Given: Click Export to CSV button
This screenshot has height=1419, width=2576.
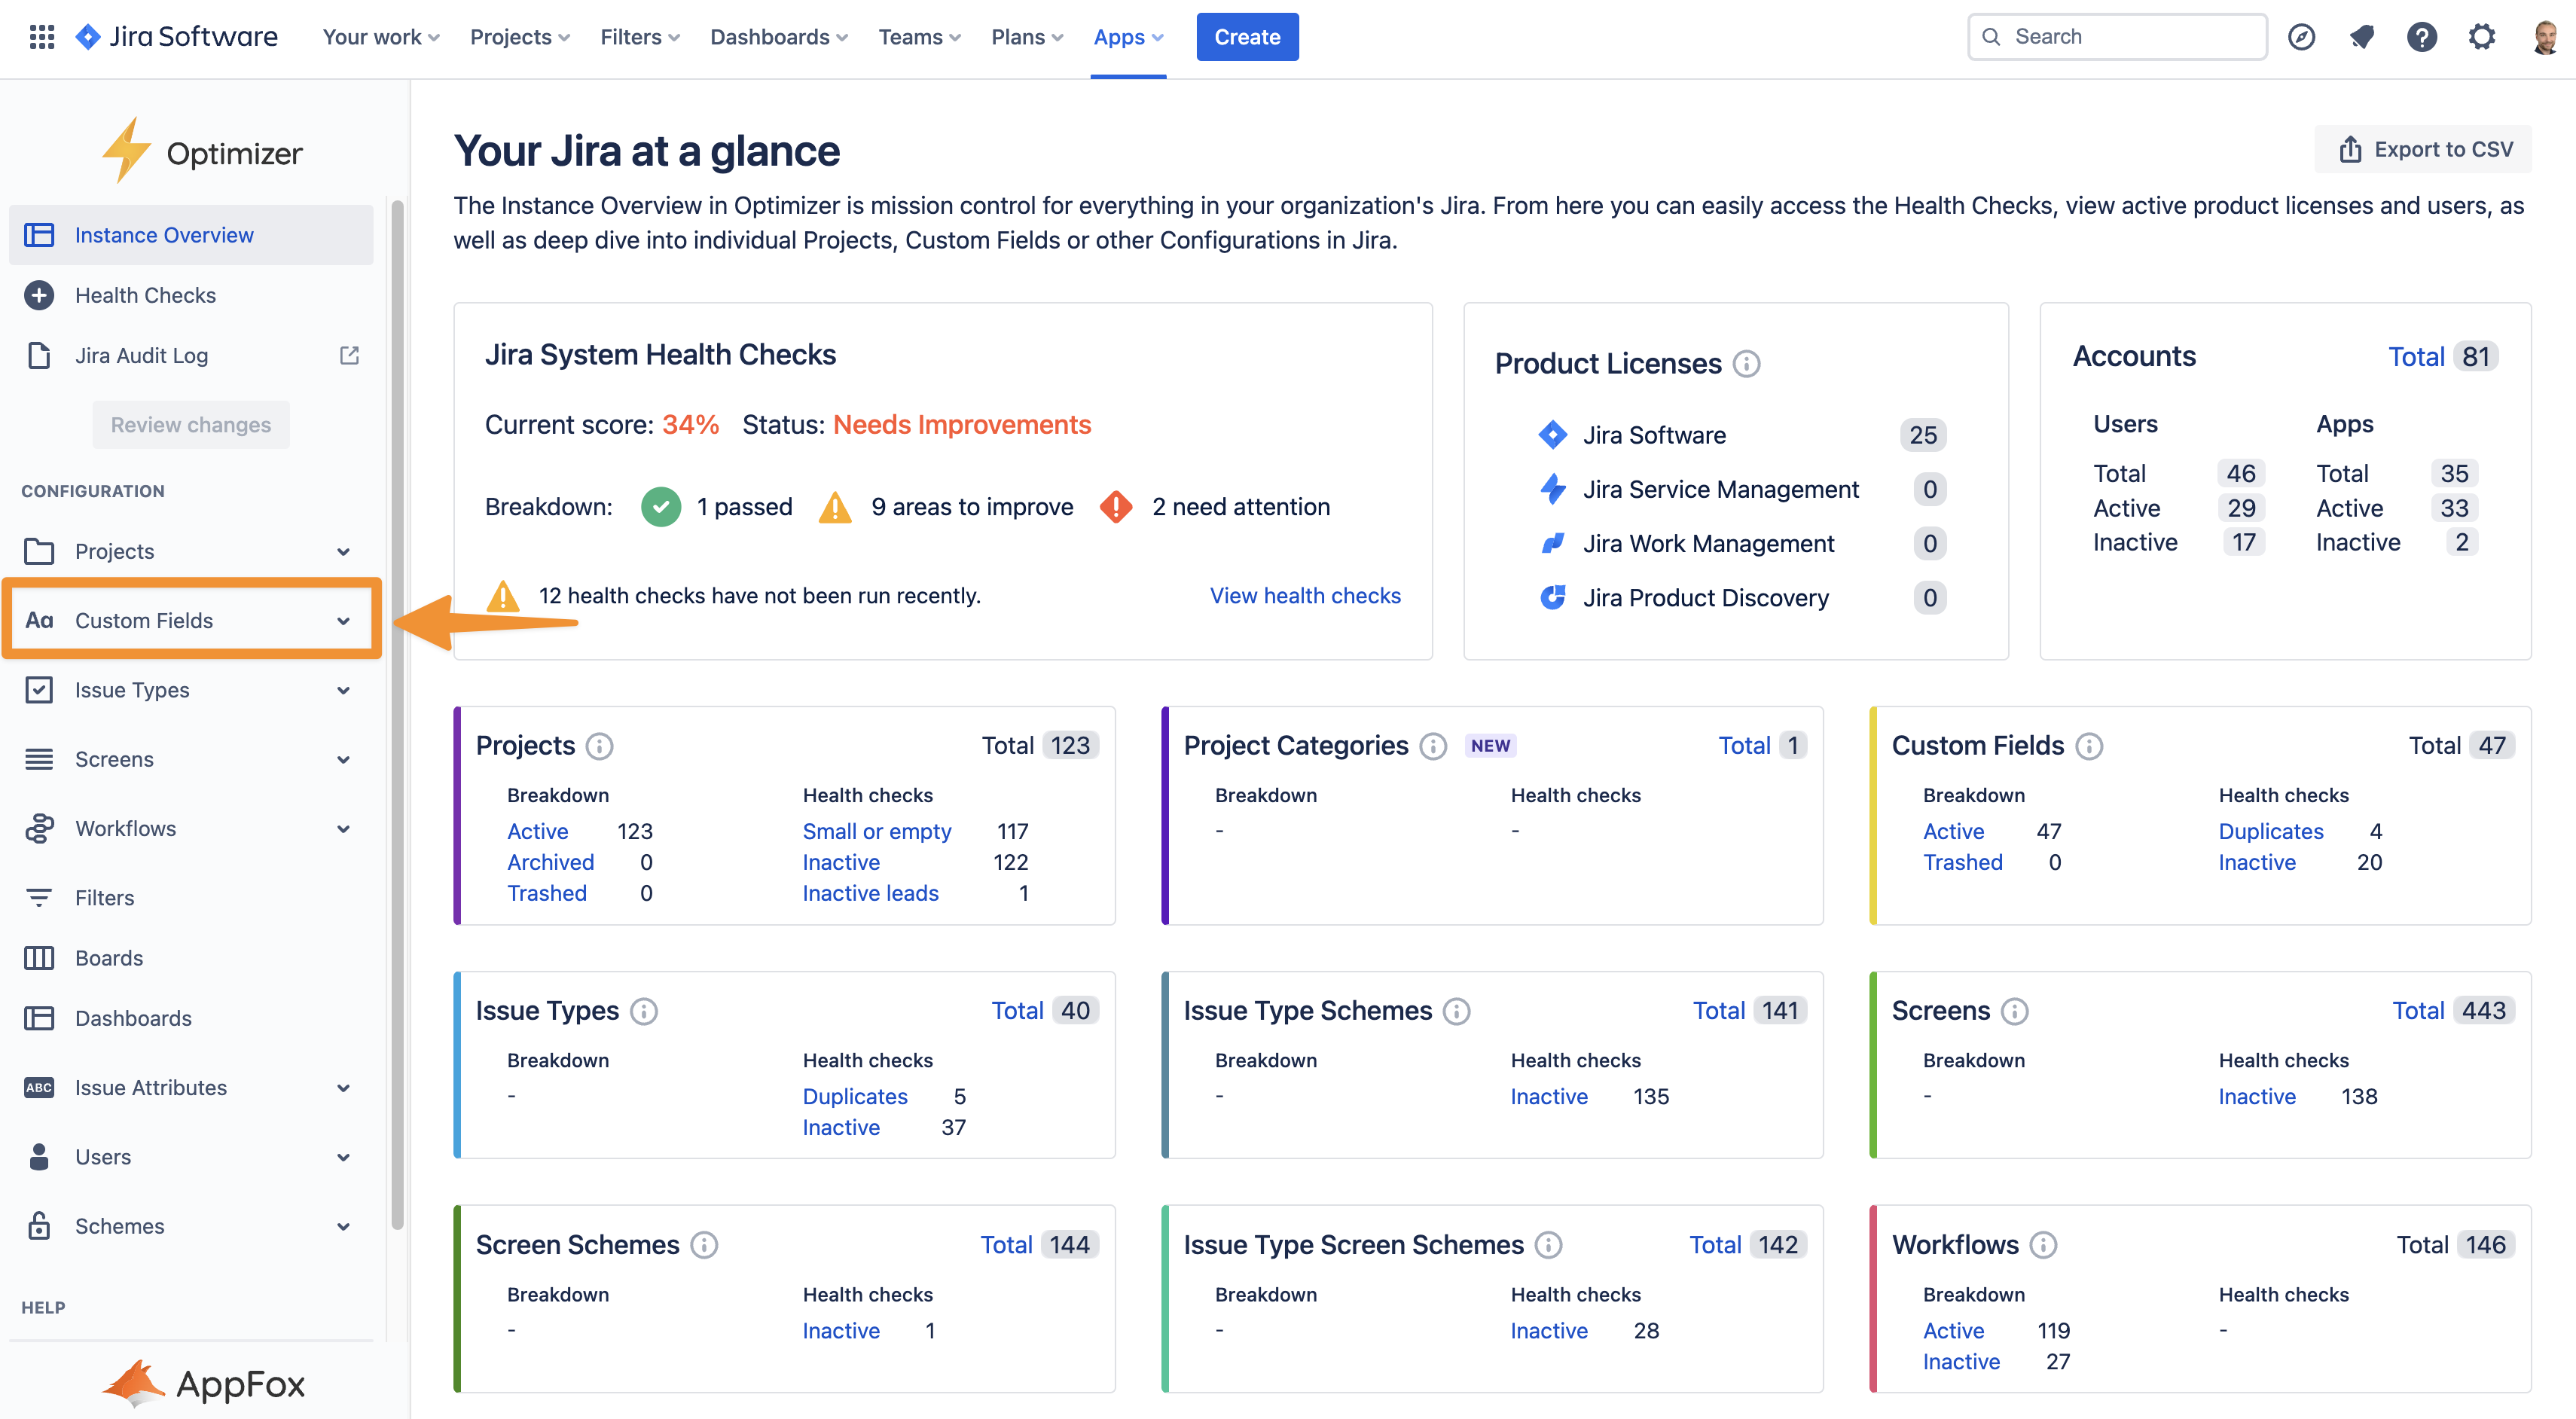Looking at the screenshot, I should 2424,149.
